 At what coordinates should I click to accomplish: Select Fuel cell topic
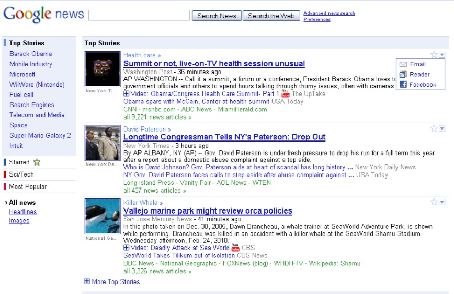pyautogui.click(x=21, y=95)
